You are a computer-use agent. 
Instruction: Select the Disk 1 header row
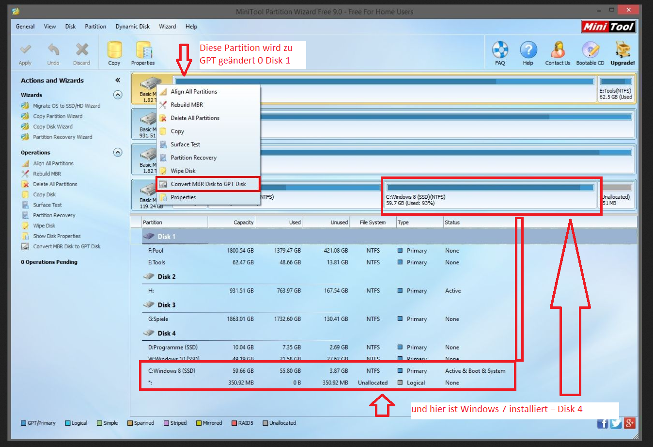pos(383,237)
